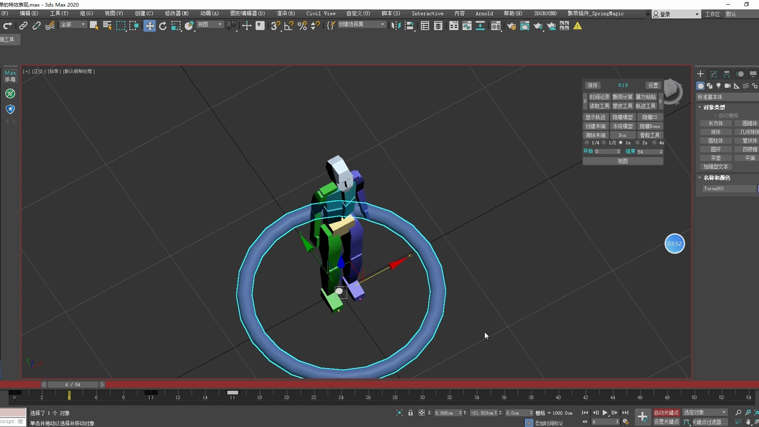Jump to the end frame button
Screen dimensions: 759x427
pyautogui.click(x=625, y=413)
